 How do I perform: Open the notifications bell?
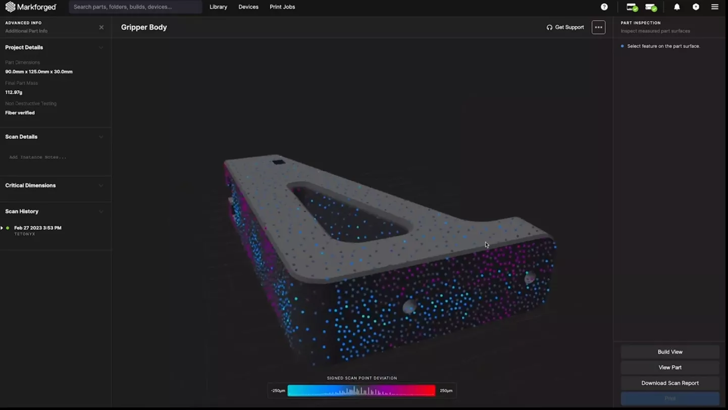click(x=677, y=7)
